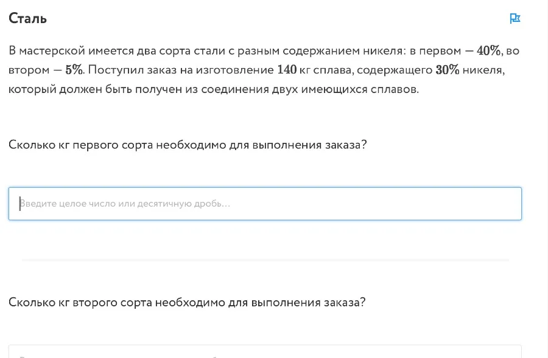Click the field with placeholder 'Введите целое число'
Screen dimensions: 548x358
coord(265,203)
